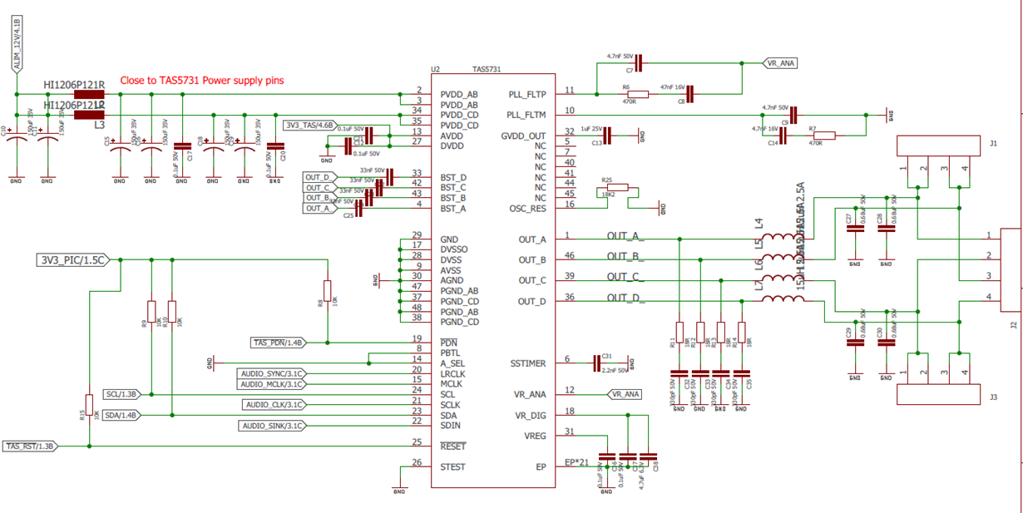Select the SSTIMER pin label
Image resolution: width=1023 pixels, height=513 pixels.
click(x=527, y=363)
